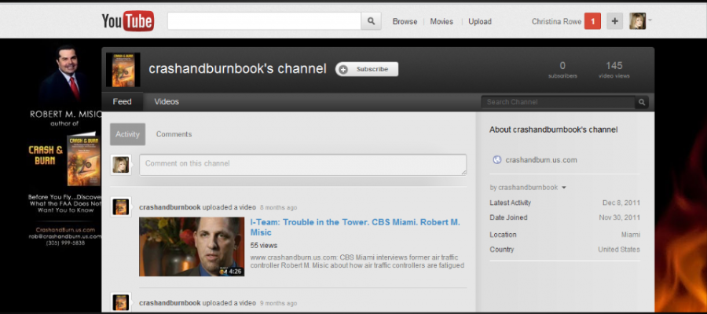Expand the account dropdown arrow beside the avatar
The width and height of the screenshot is (707, 314).
point(650,20)
